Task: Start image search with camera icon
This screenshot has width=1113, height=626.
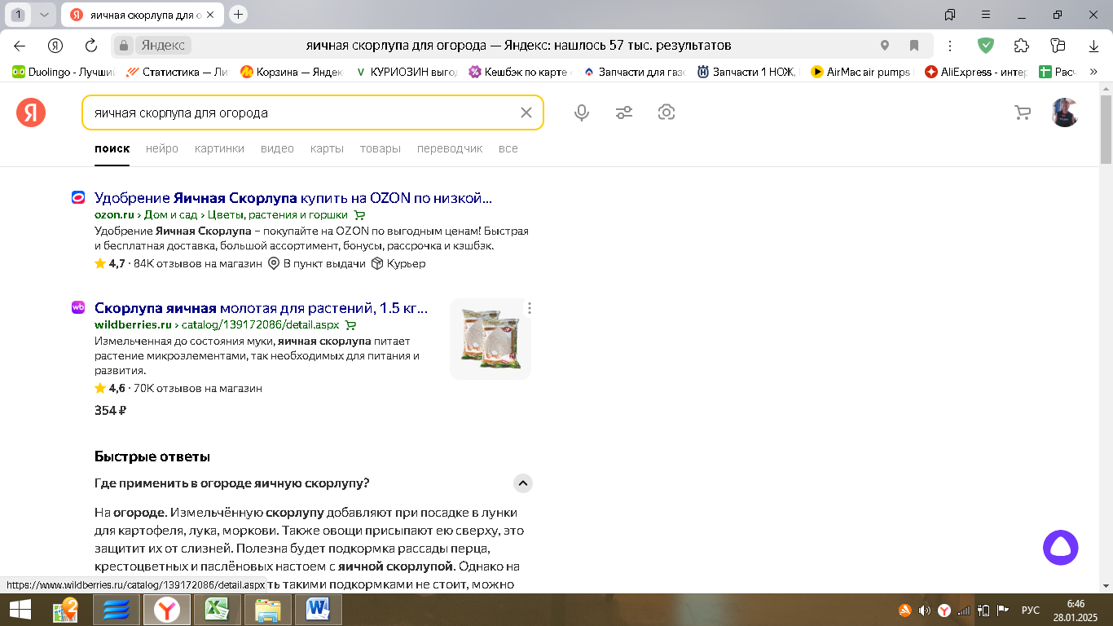Action: click(666, 112)
